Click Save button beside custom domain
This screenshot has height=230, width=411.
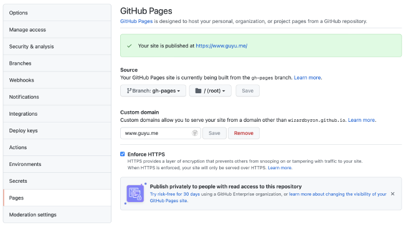coord(214,133)
